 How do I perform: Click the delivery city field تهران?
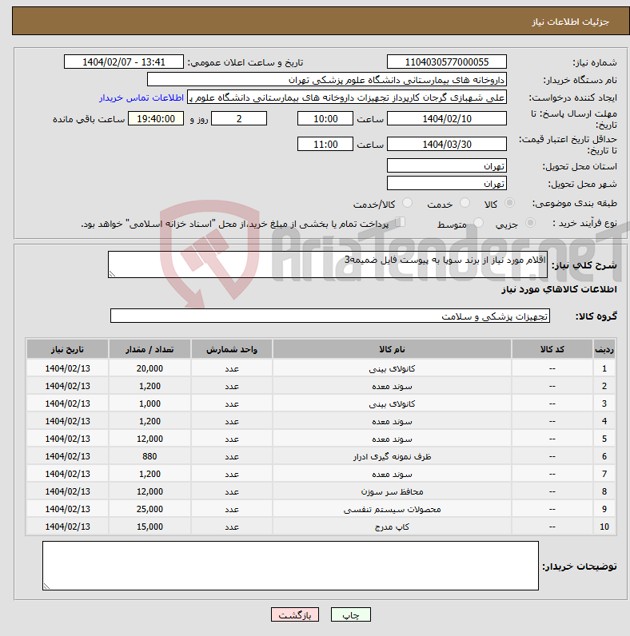coord(447,183)
